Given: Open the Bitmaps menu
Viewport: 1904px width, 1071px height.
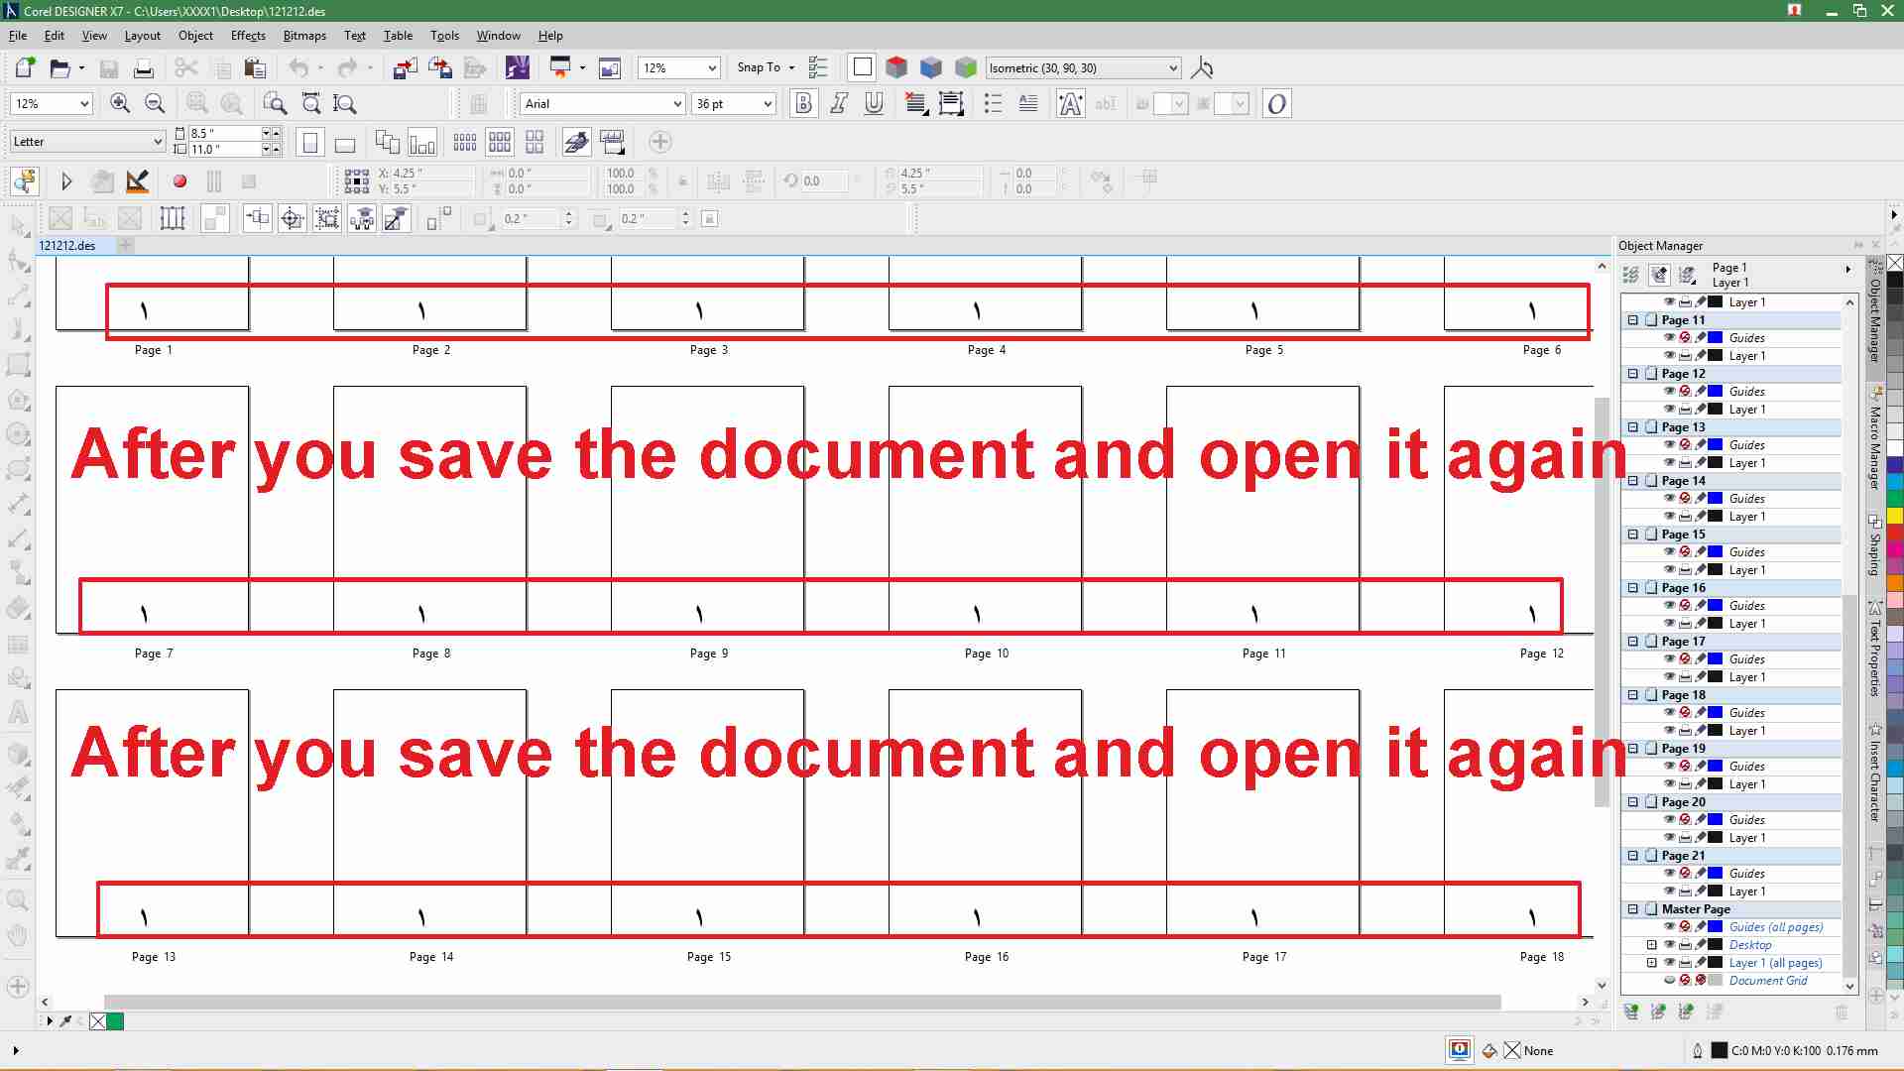Looking at the screenshot, I should pos(304,36).
